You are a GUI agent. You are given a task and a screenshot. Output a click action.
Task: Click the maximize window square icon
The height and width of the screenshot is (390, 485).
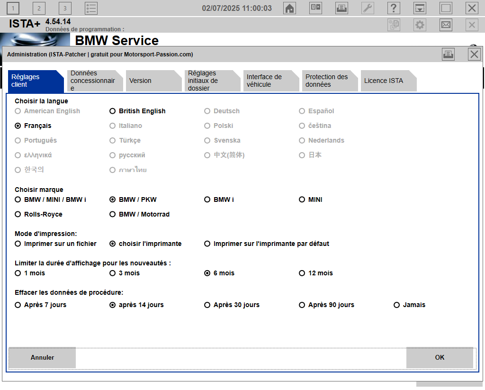[446, 8]
